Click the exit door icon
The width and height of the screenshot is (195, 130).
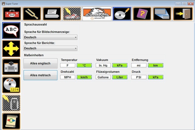(182, 14)
